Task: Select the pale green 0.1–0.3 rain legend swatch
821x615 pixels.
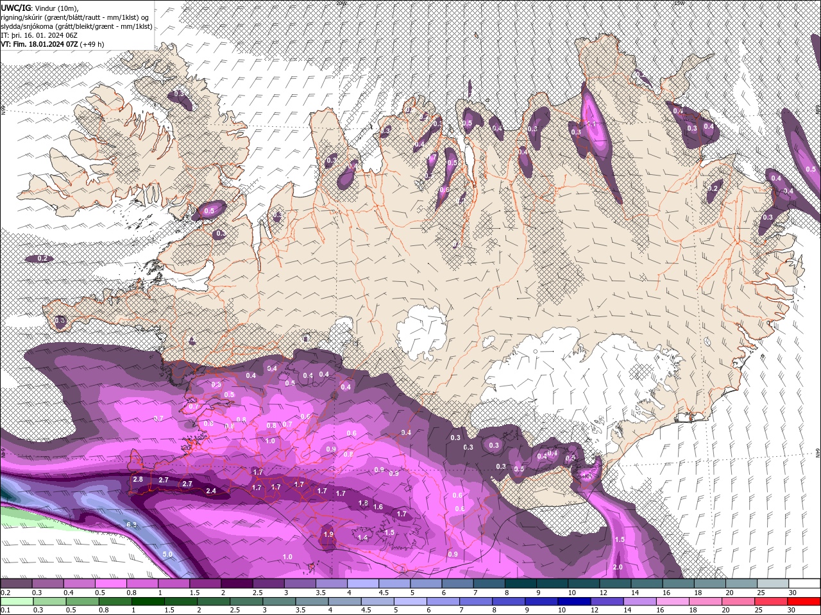Action: click(x=17, y=602)
